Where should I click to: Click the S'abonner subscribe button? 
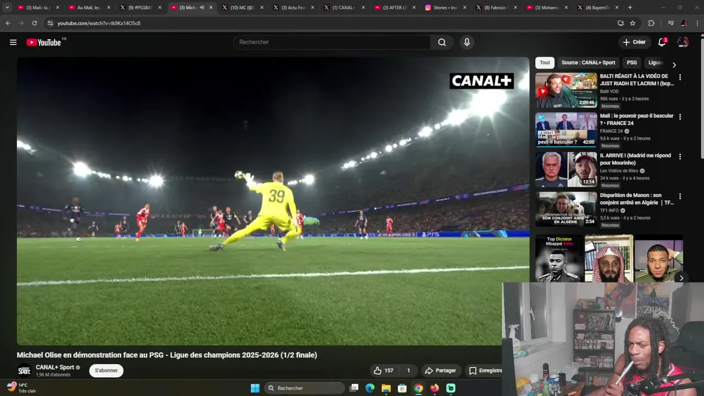106,371
